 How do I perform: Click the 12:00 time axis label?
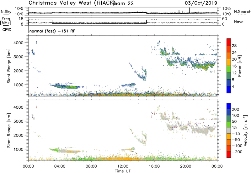pyautogui.click(x=123, y=166)
